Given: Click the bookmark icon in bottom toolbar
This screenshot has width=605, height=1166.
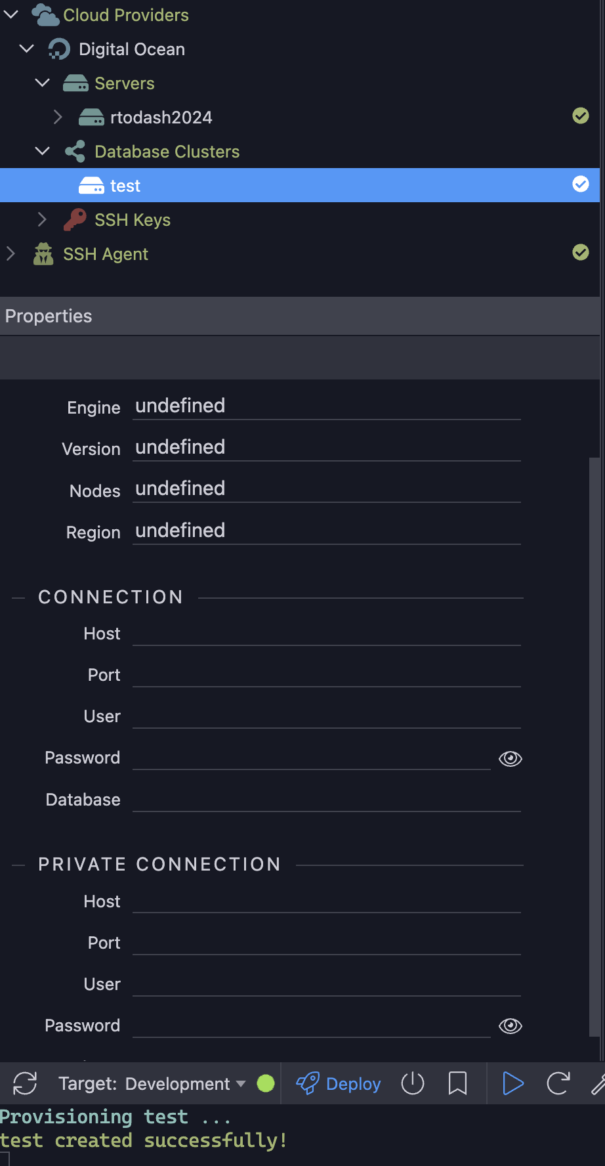Looking at the screenshot, I should [x=457, y=1083].
